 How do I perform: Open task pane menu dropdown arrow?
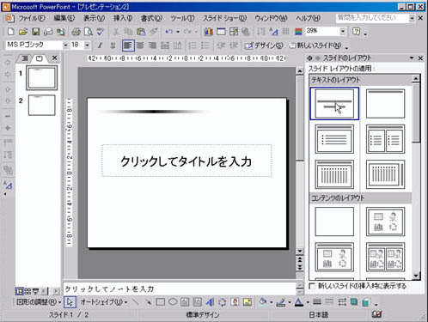tap(412, 58)
